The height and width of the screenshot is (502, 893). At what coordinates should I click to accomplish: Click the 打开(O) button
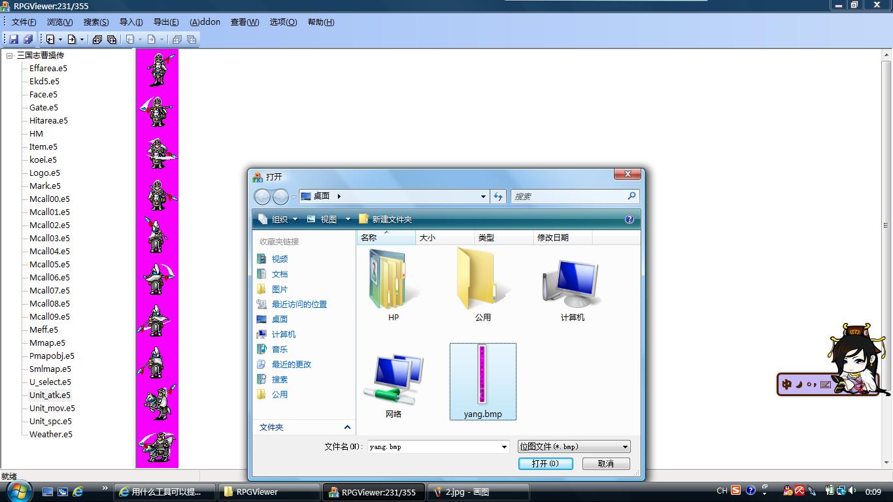click(545, 463)
